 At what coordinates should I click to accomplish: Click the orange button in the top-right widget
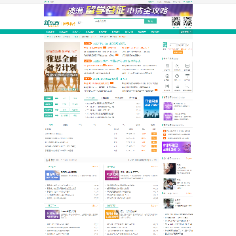coord(178,52)
